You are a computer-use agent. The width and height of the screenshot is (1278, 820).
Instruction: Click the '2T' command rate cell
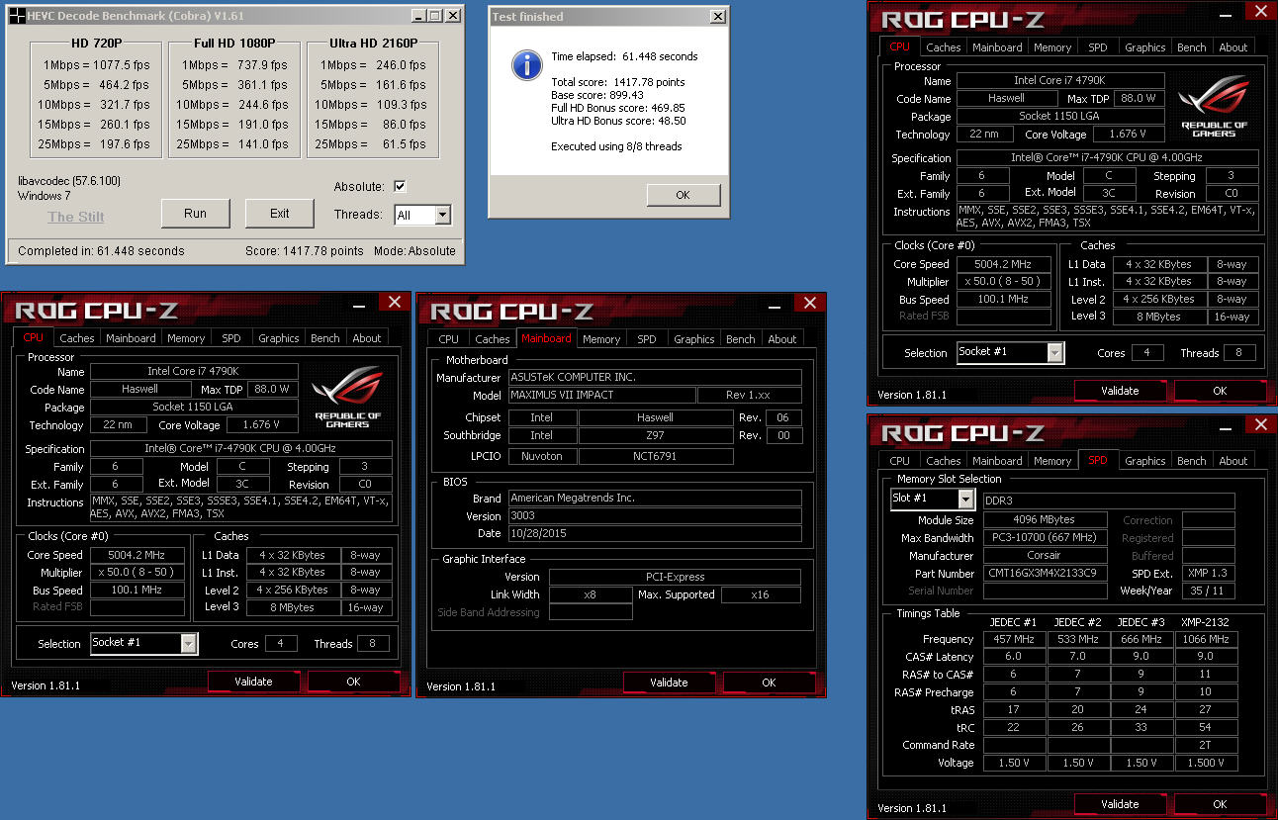[x=1205, y=745]
